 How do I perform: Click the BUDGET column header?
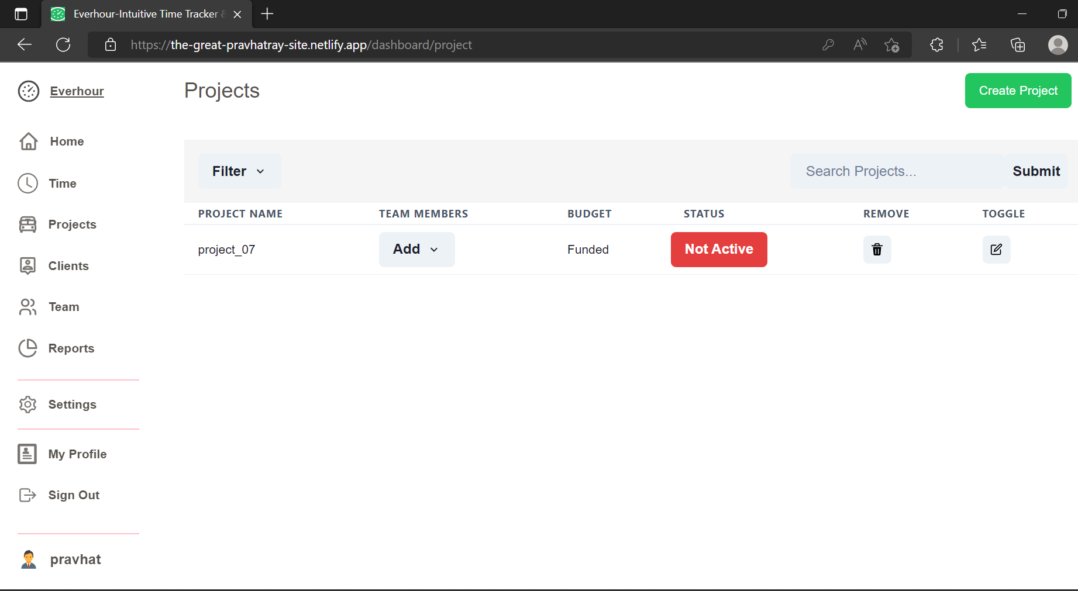coord(590,214)
